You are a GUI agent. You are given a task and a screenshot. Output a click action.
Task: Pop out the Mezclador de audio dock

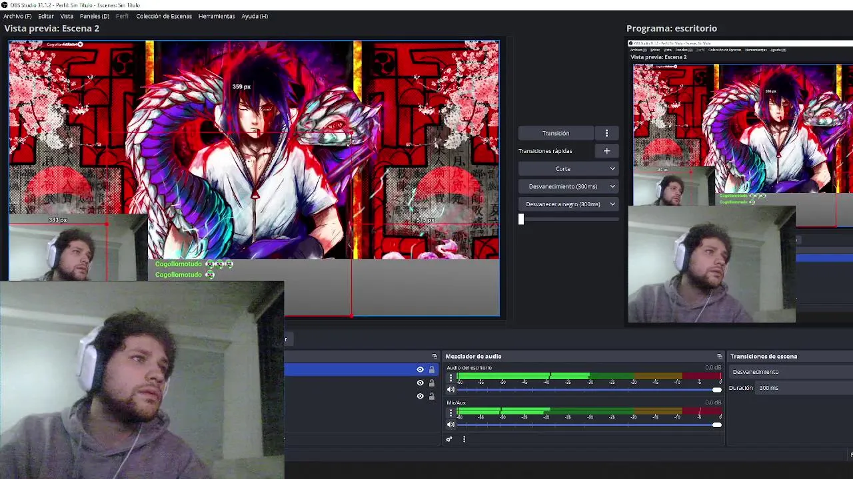pyautogui.click(x=719, y=357)
